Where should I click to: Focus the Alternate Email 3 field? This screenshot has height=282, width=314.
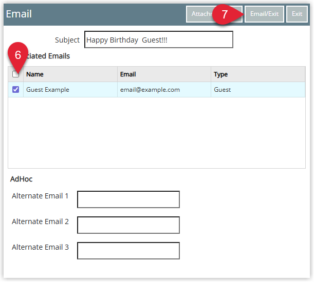(128, 251)
